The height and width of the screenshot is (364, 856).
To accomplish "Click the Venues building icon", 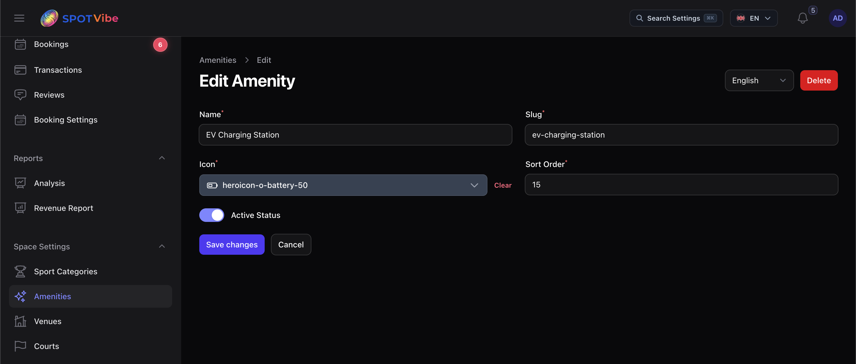I will [20, 321].
